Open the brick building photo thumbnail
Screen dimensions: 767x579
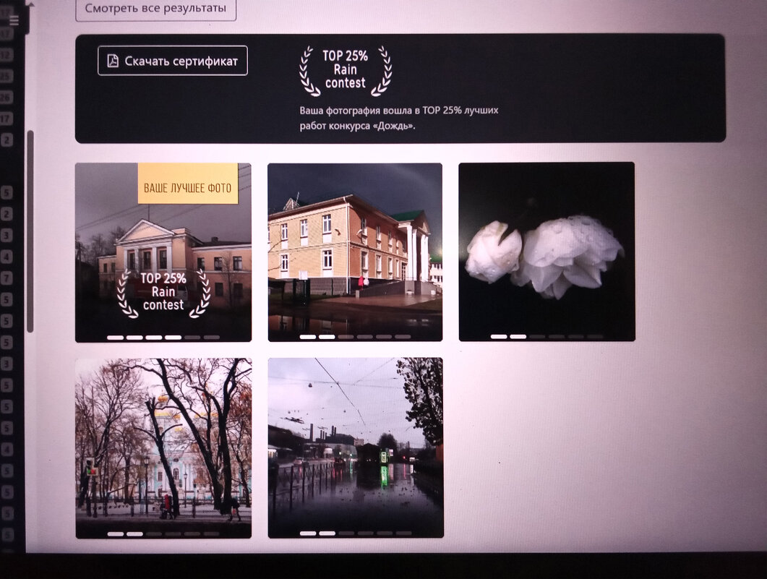point(354,246)
